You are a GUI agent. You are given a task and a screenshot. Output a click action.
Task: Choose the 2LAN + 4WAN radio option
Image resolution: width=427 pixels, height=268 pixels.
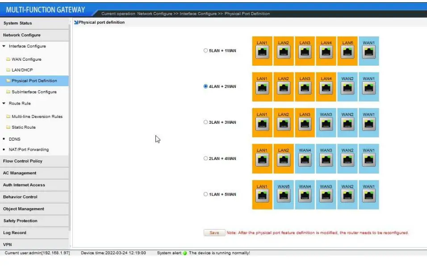coord(205,158)
